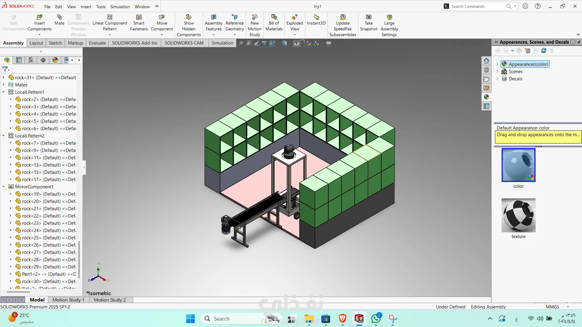The image size is (582, 327).
Task: Start a New Motion Study
Action: [x=255, y=25]
